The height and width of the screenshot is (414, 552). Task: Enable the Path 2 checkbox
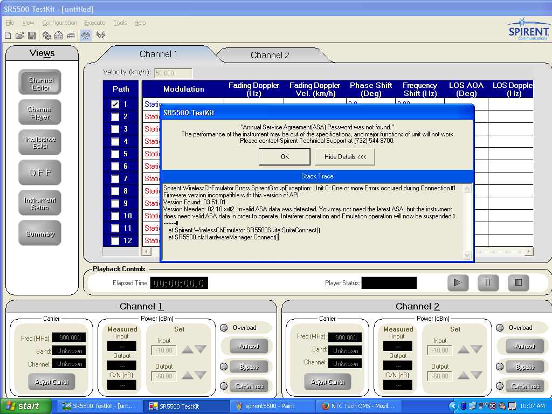tap(115, 117)
